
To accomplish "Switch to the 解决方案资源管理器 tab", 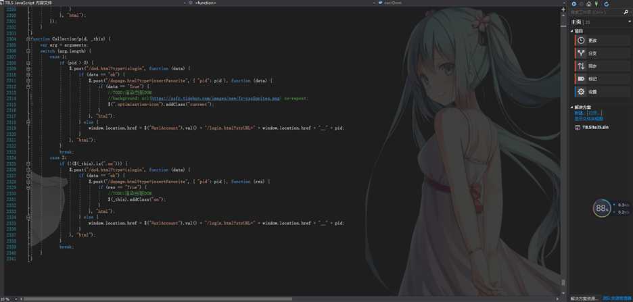I will pos(586,299).
